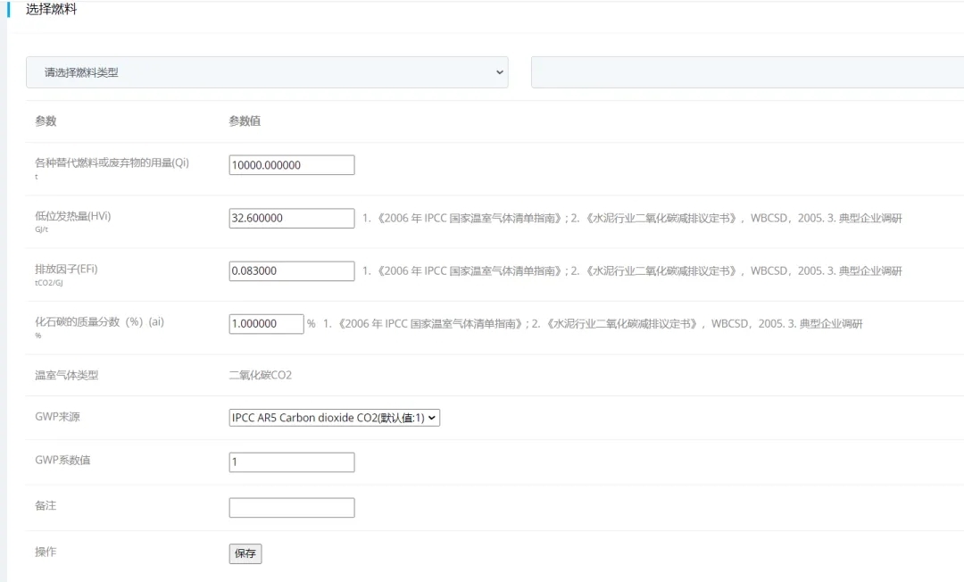
Task: Click the 温室气体类型 row label
Action: [x=66, y=375]
